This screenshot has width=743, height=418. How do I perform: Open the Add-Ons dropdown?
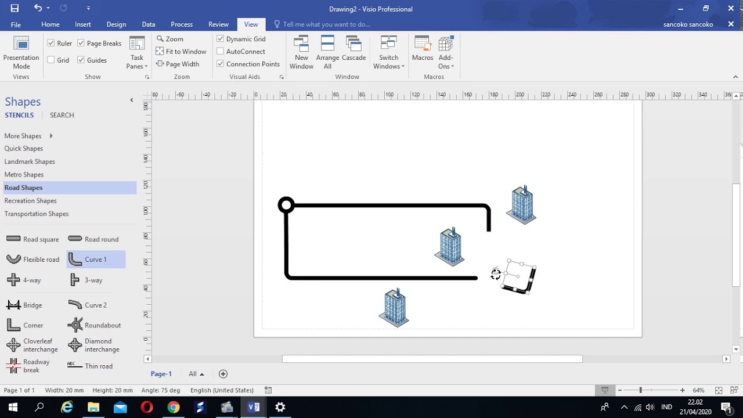pyautogui.click(x=446, y=53)
